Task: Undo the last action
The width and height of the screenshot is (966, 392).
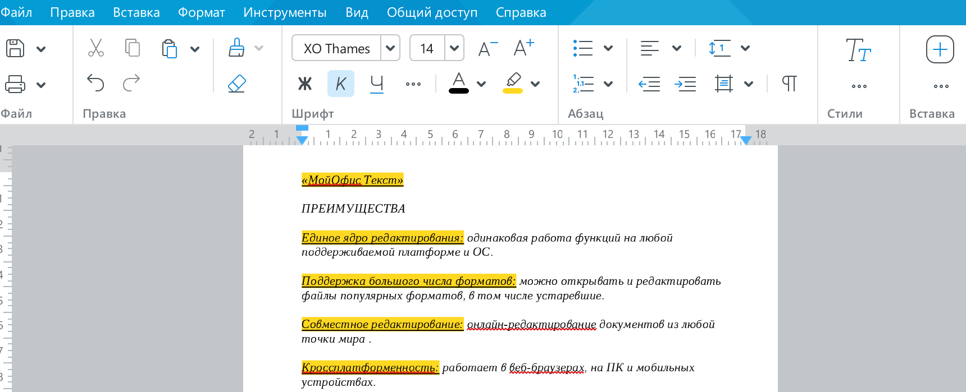Action: click(95, 84)
